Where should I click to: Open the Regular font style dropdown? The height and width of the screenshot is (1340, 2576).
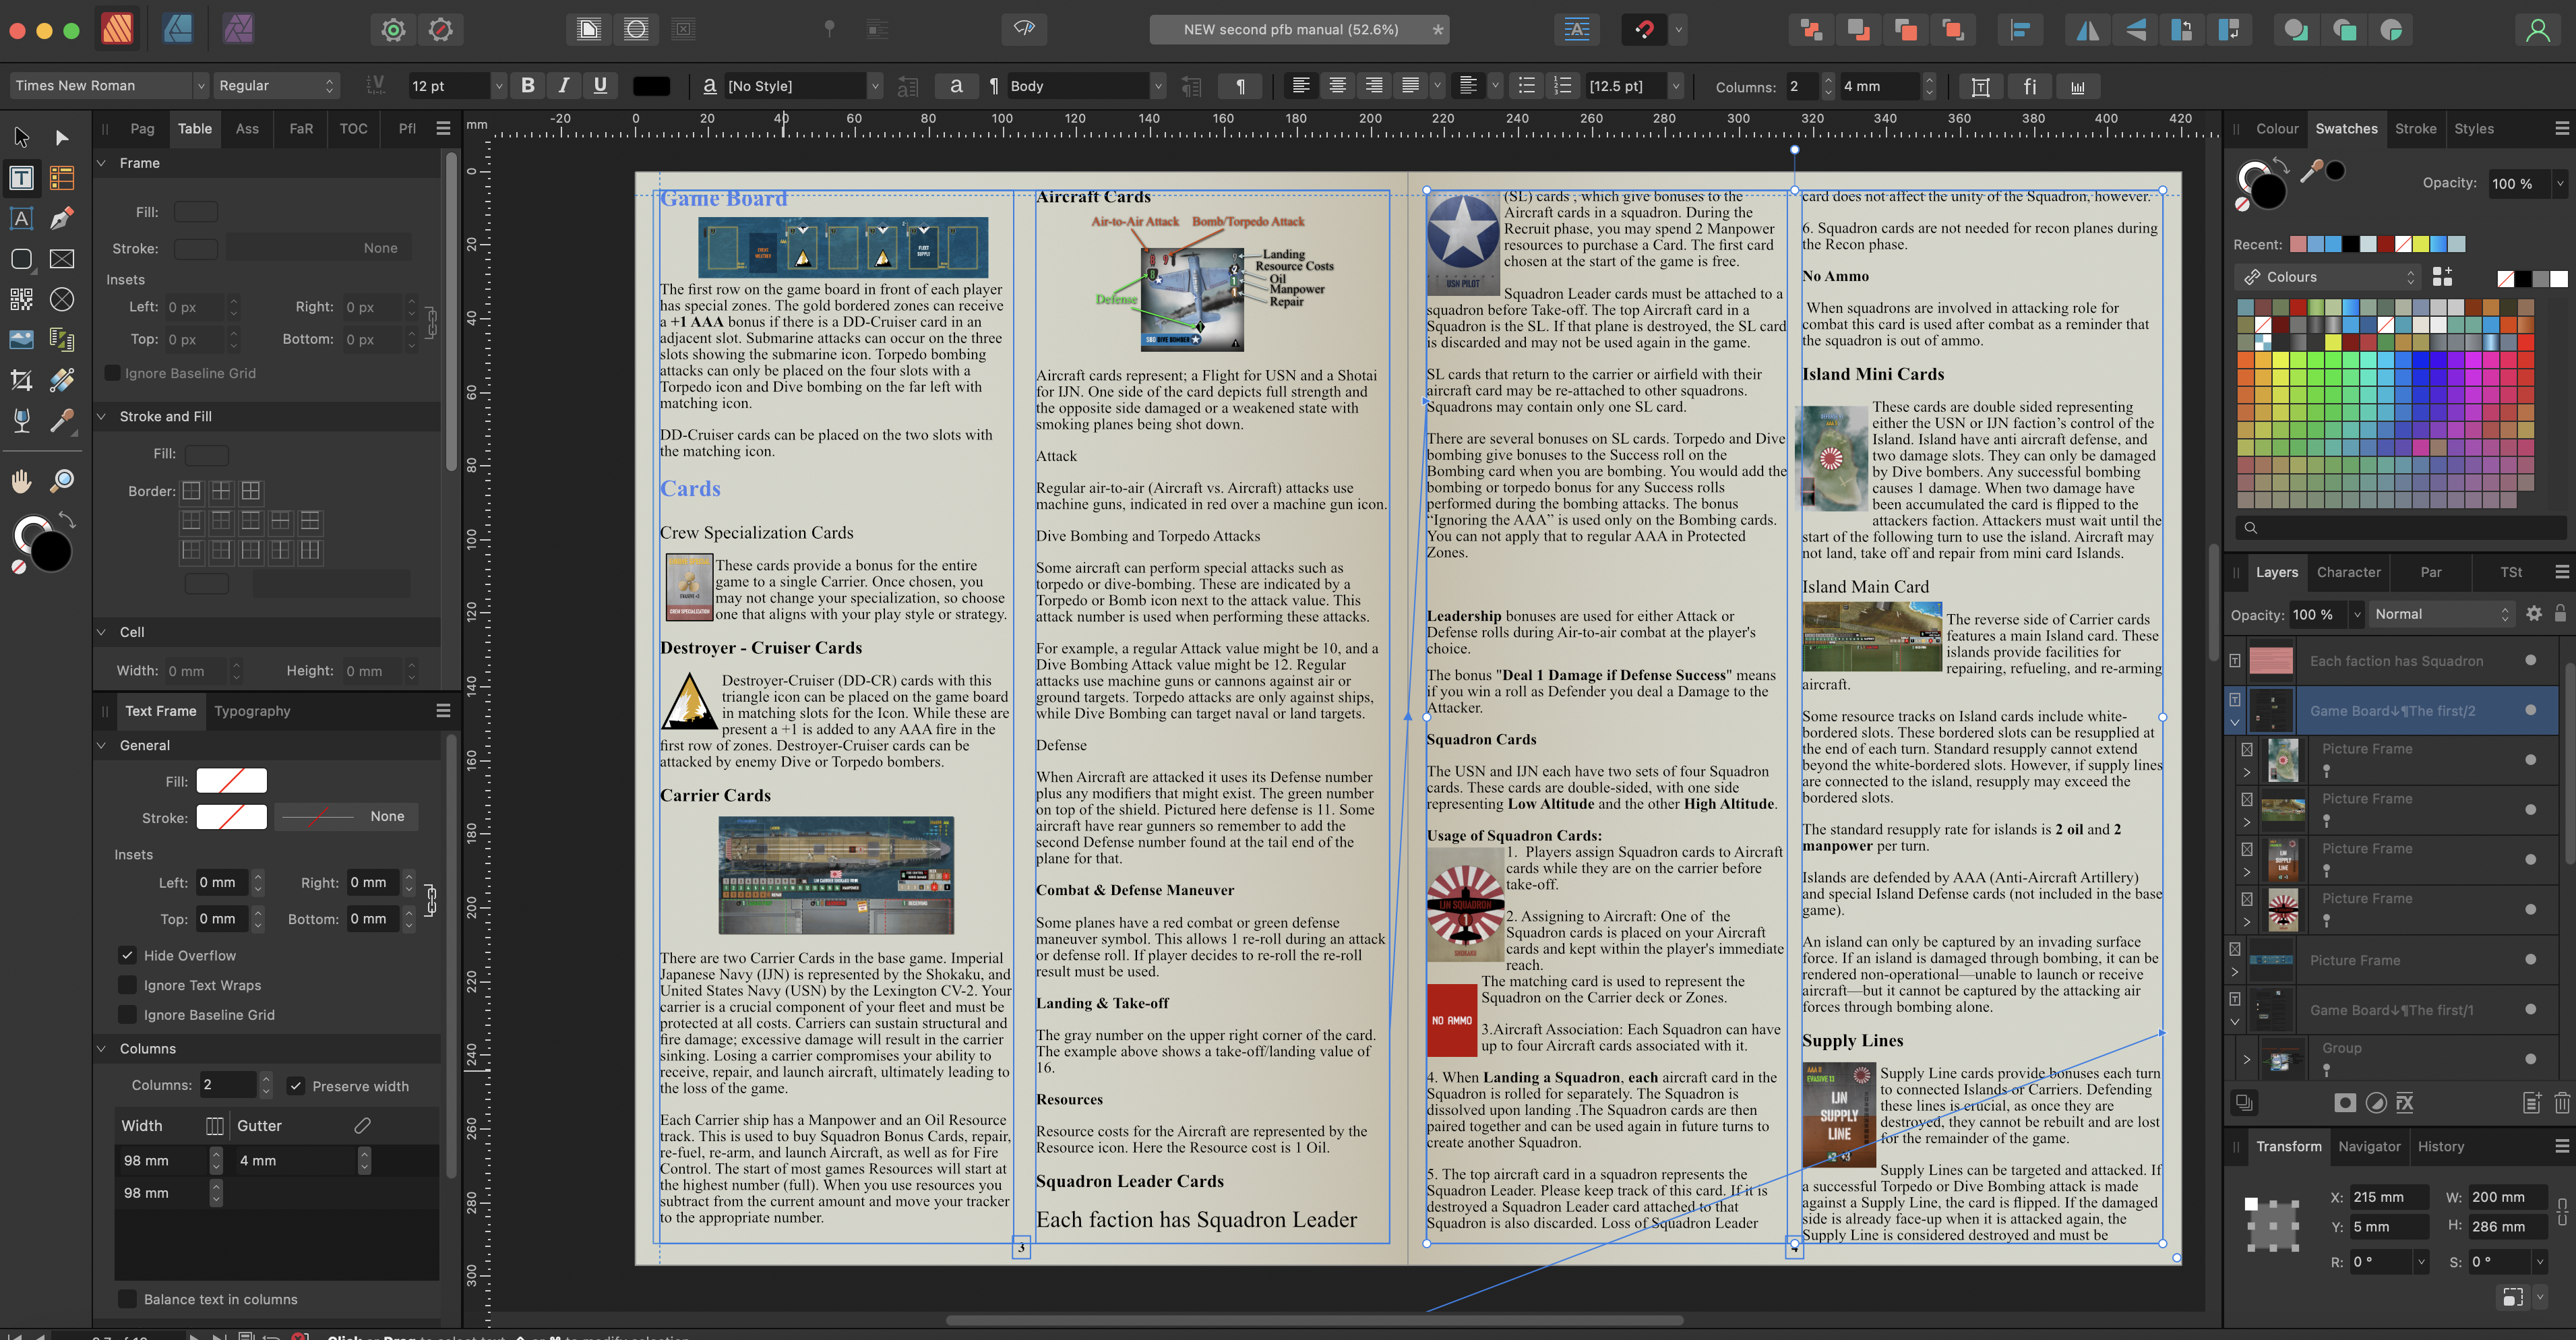[277, 86]
